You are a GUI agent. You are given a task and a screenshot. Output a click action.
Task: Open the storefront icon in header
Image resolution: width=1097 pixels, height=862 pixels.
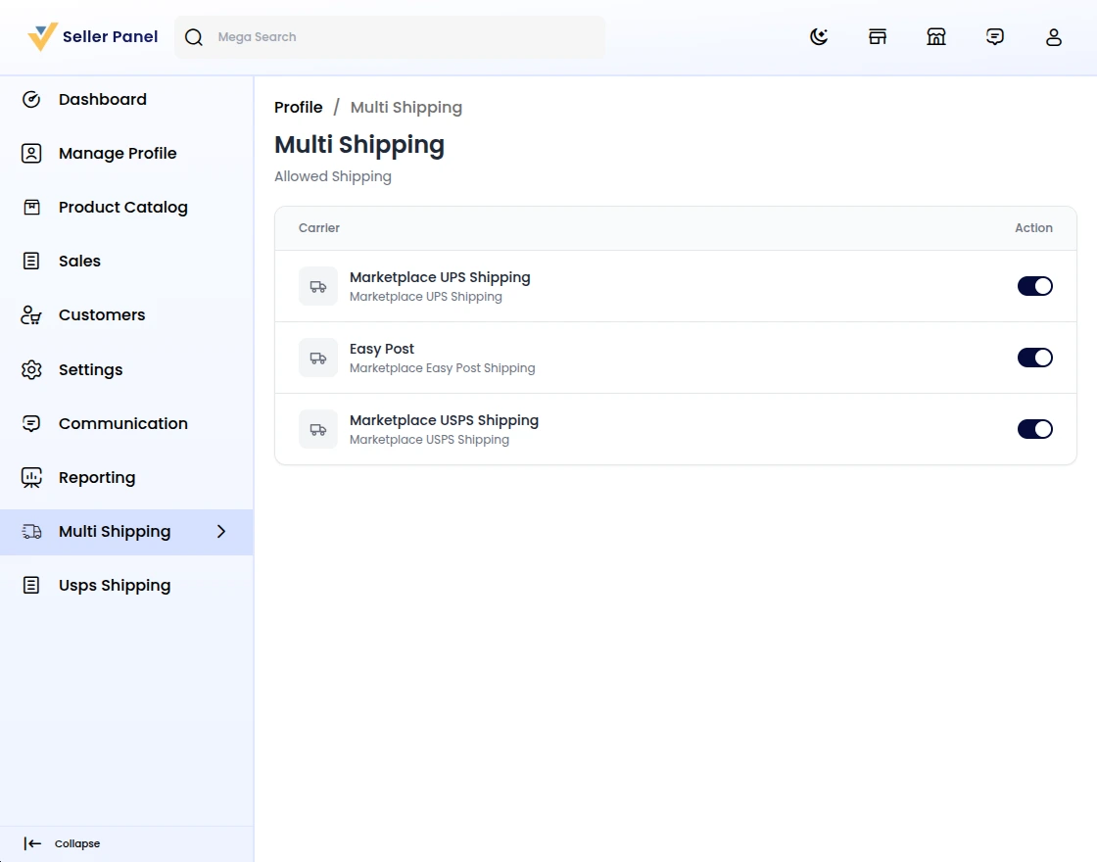(878, 36)
